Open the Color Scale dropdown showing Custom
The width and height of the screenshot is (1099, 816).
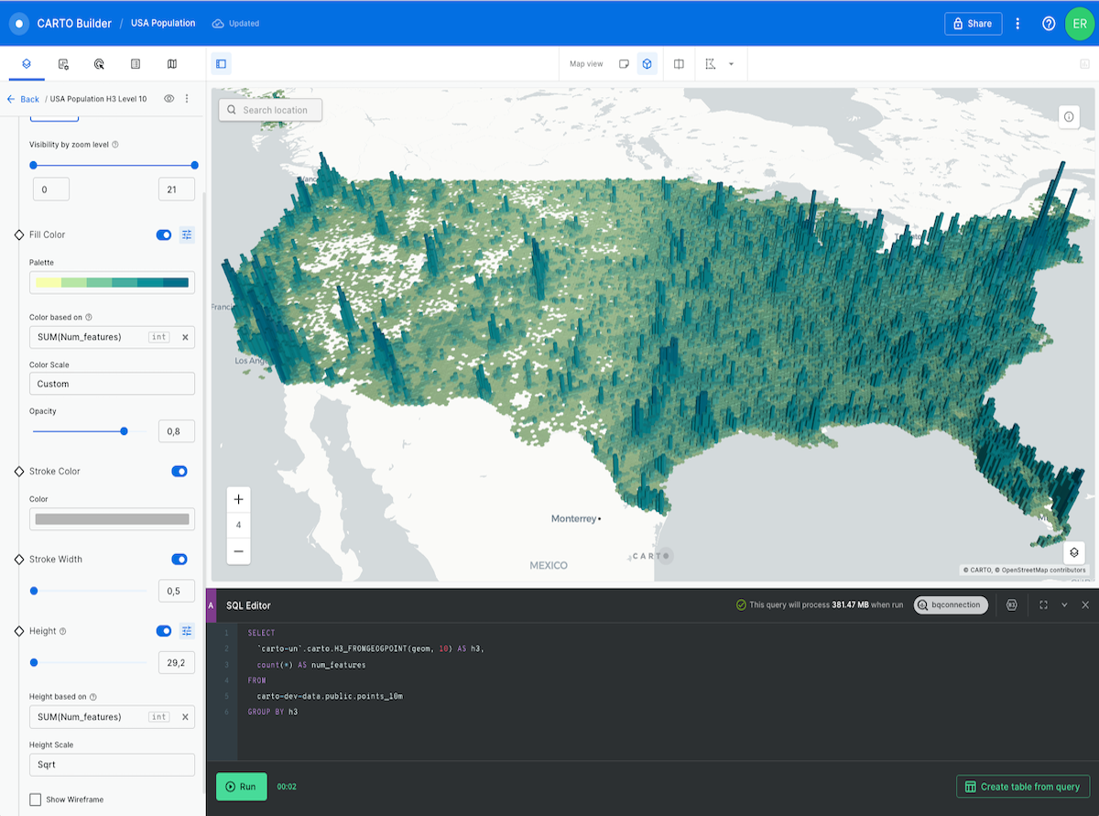pyautogui.click(x=112, y=383)
